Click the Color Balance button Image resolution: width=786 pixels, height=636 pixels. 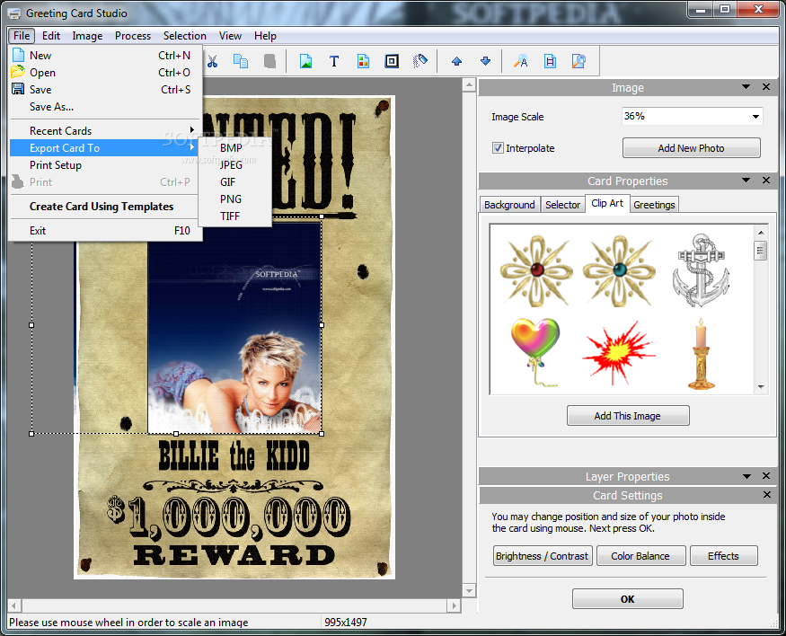(640, 556)
